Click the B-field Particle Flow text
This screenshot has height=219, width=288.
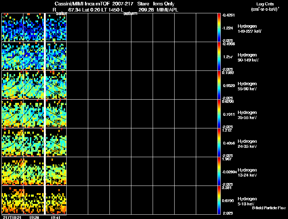click(269, 208)
